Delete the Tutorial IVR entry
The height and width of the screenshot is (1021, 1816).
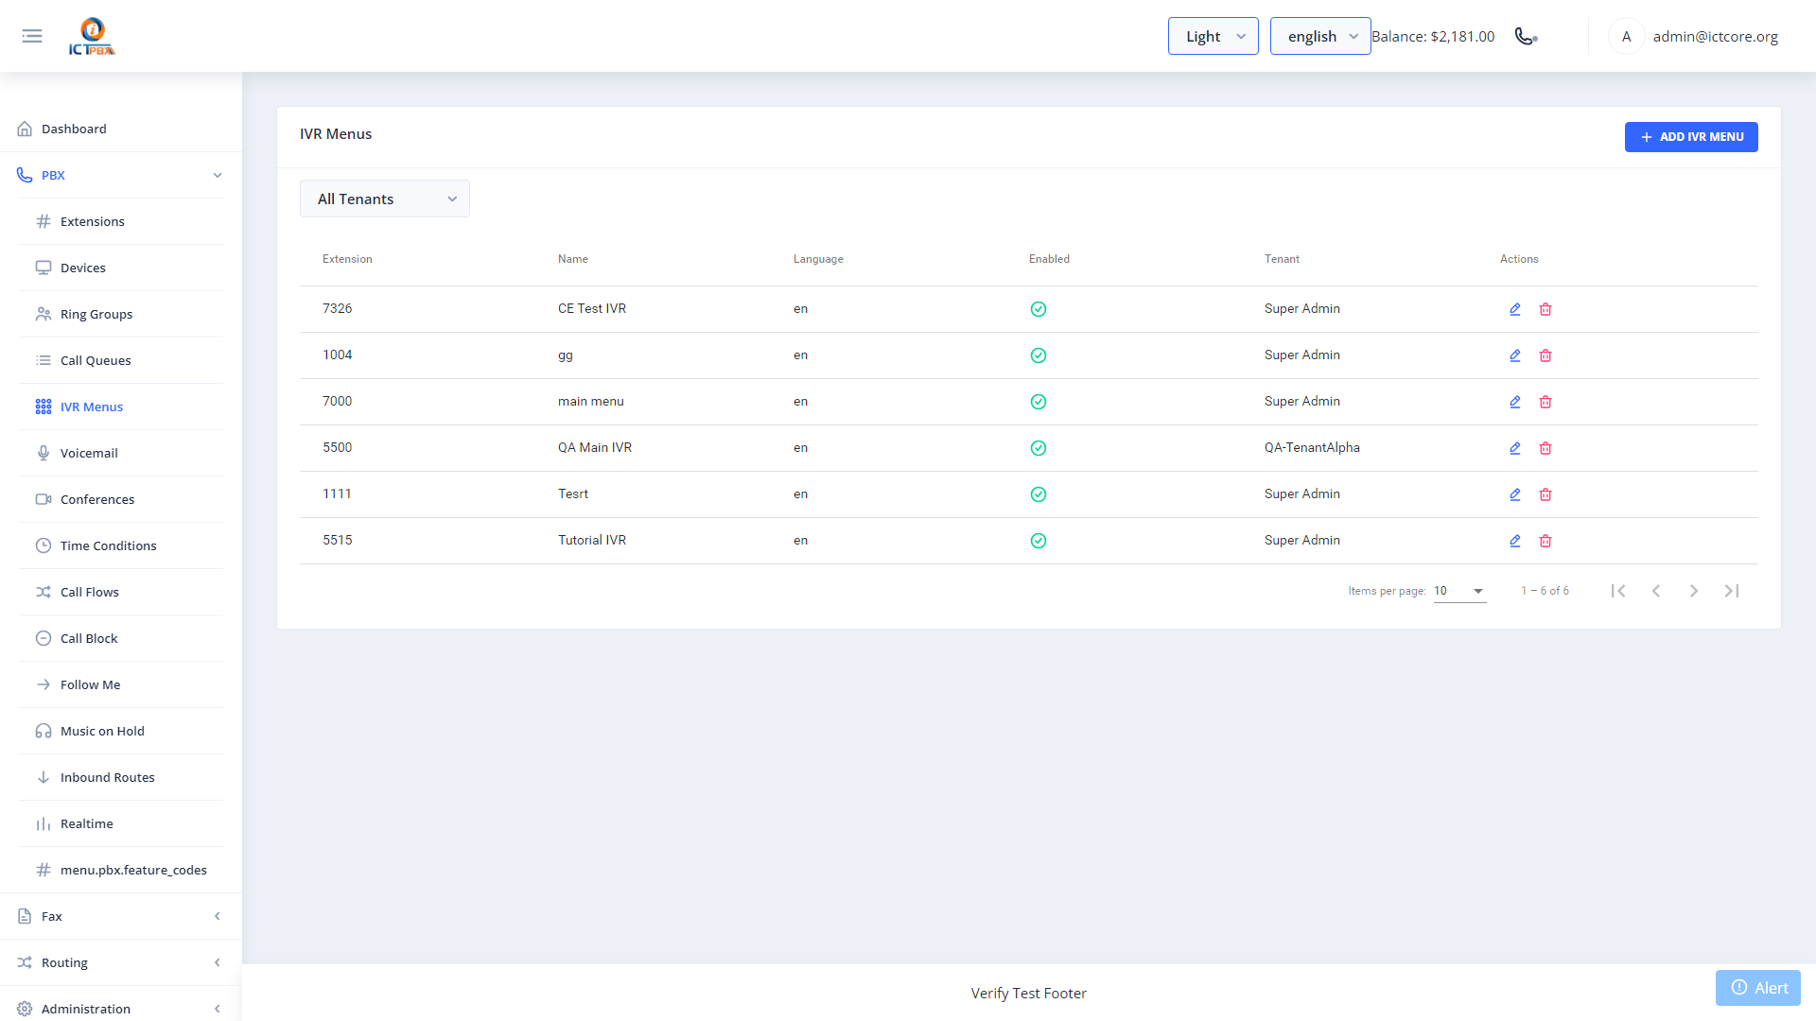tap(1545, 541)
